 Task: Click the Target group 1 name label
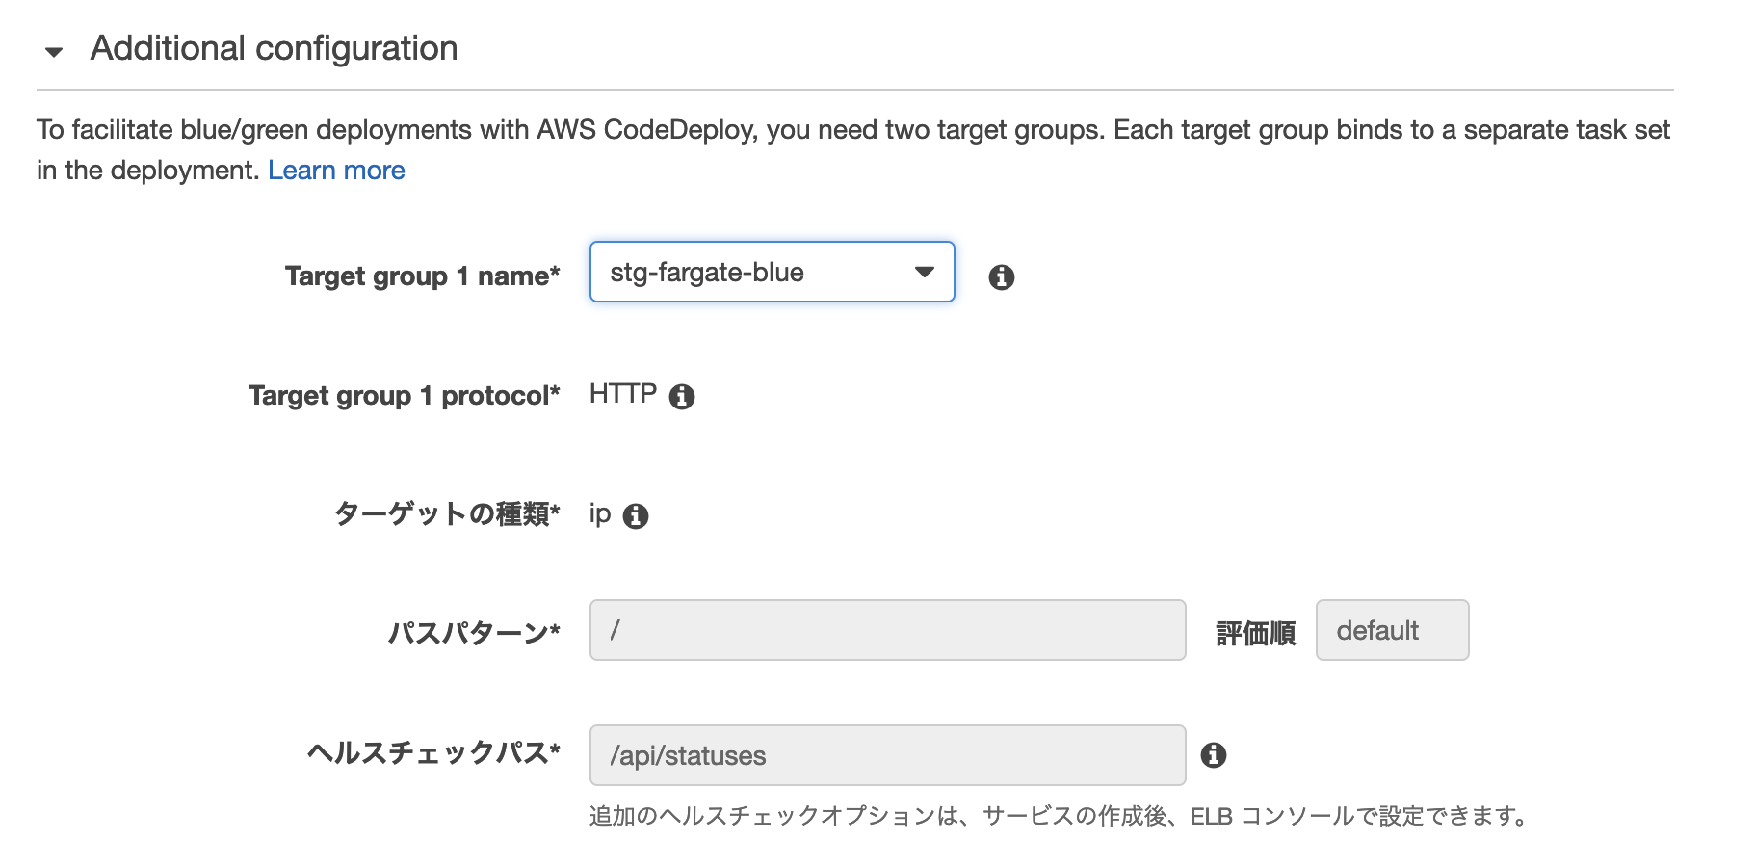(x=422, y=276)
